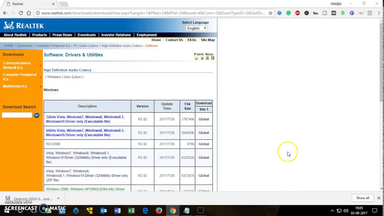Go back with the browser back arrow
This screenshot has width=384, height=216.
5,13
